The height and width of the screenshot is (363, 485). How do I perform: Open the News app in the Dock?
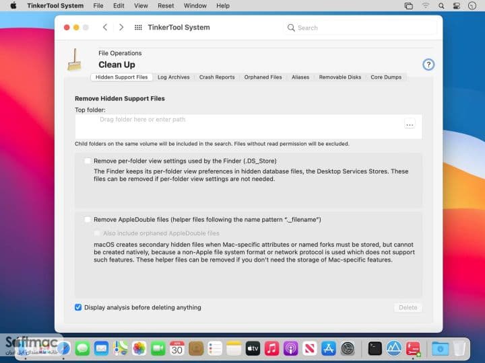(310, 349)
